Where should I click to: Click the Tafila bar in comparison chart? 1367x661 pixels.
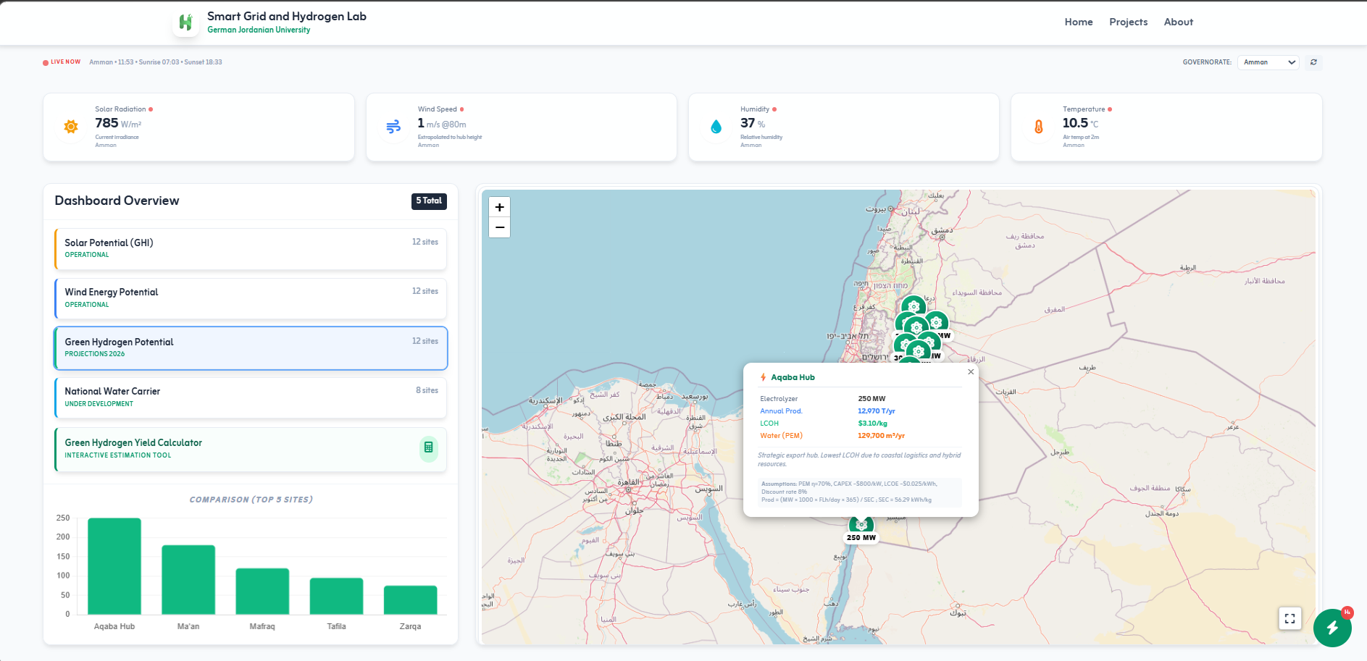[x=336, y=597]
